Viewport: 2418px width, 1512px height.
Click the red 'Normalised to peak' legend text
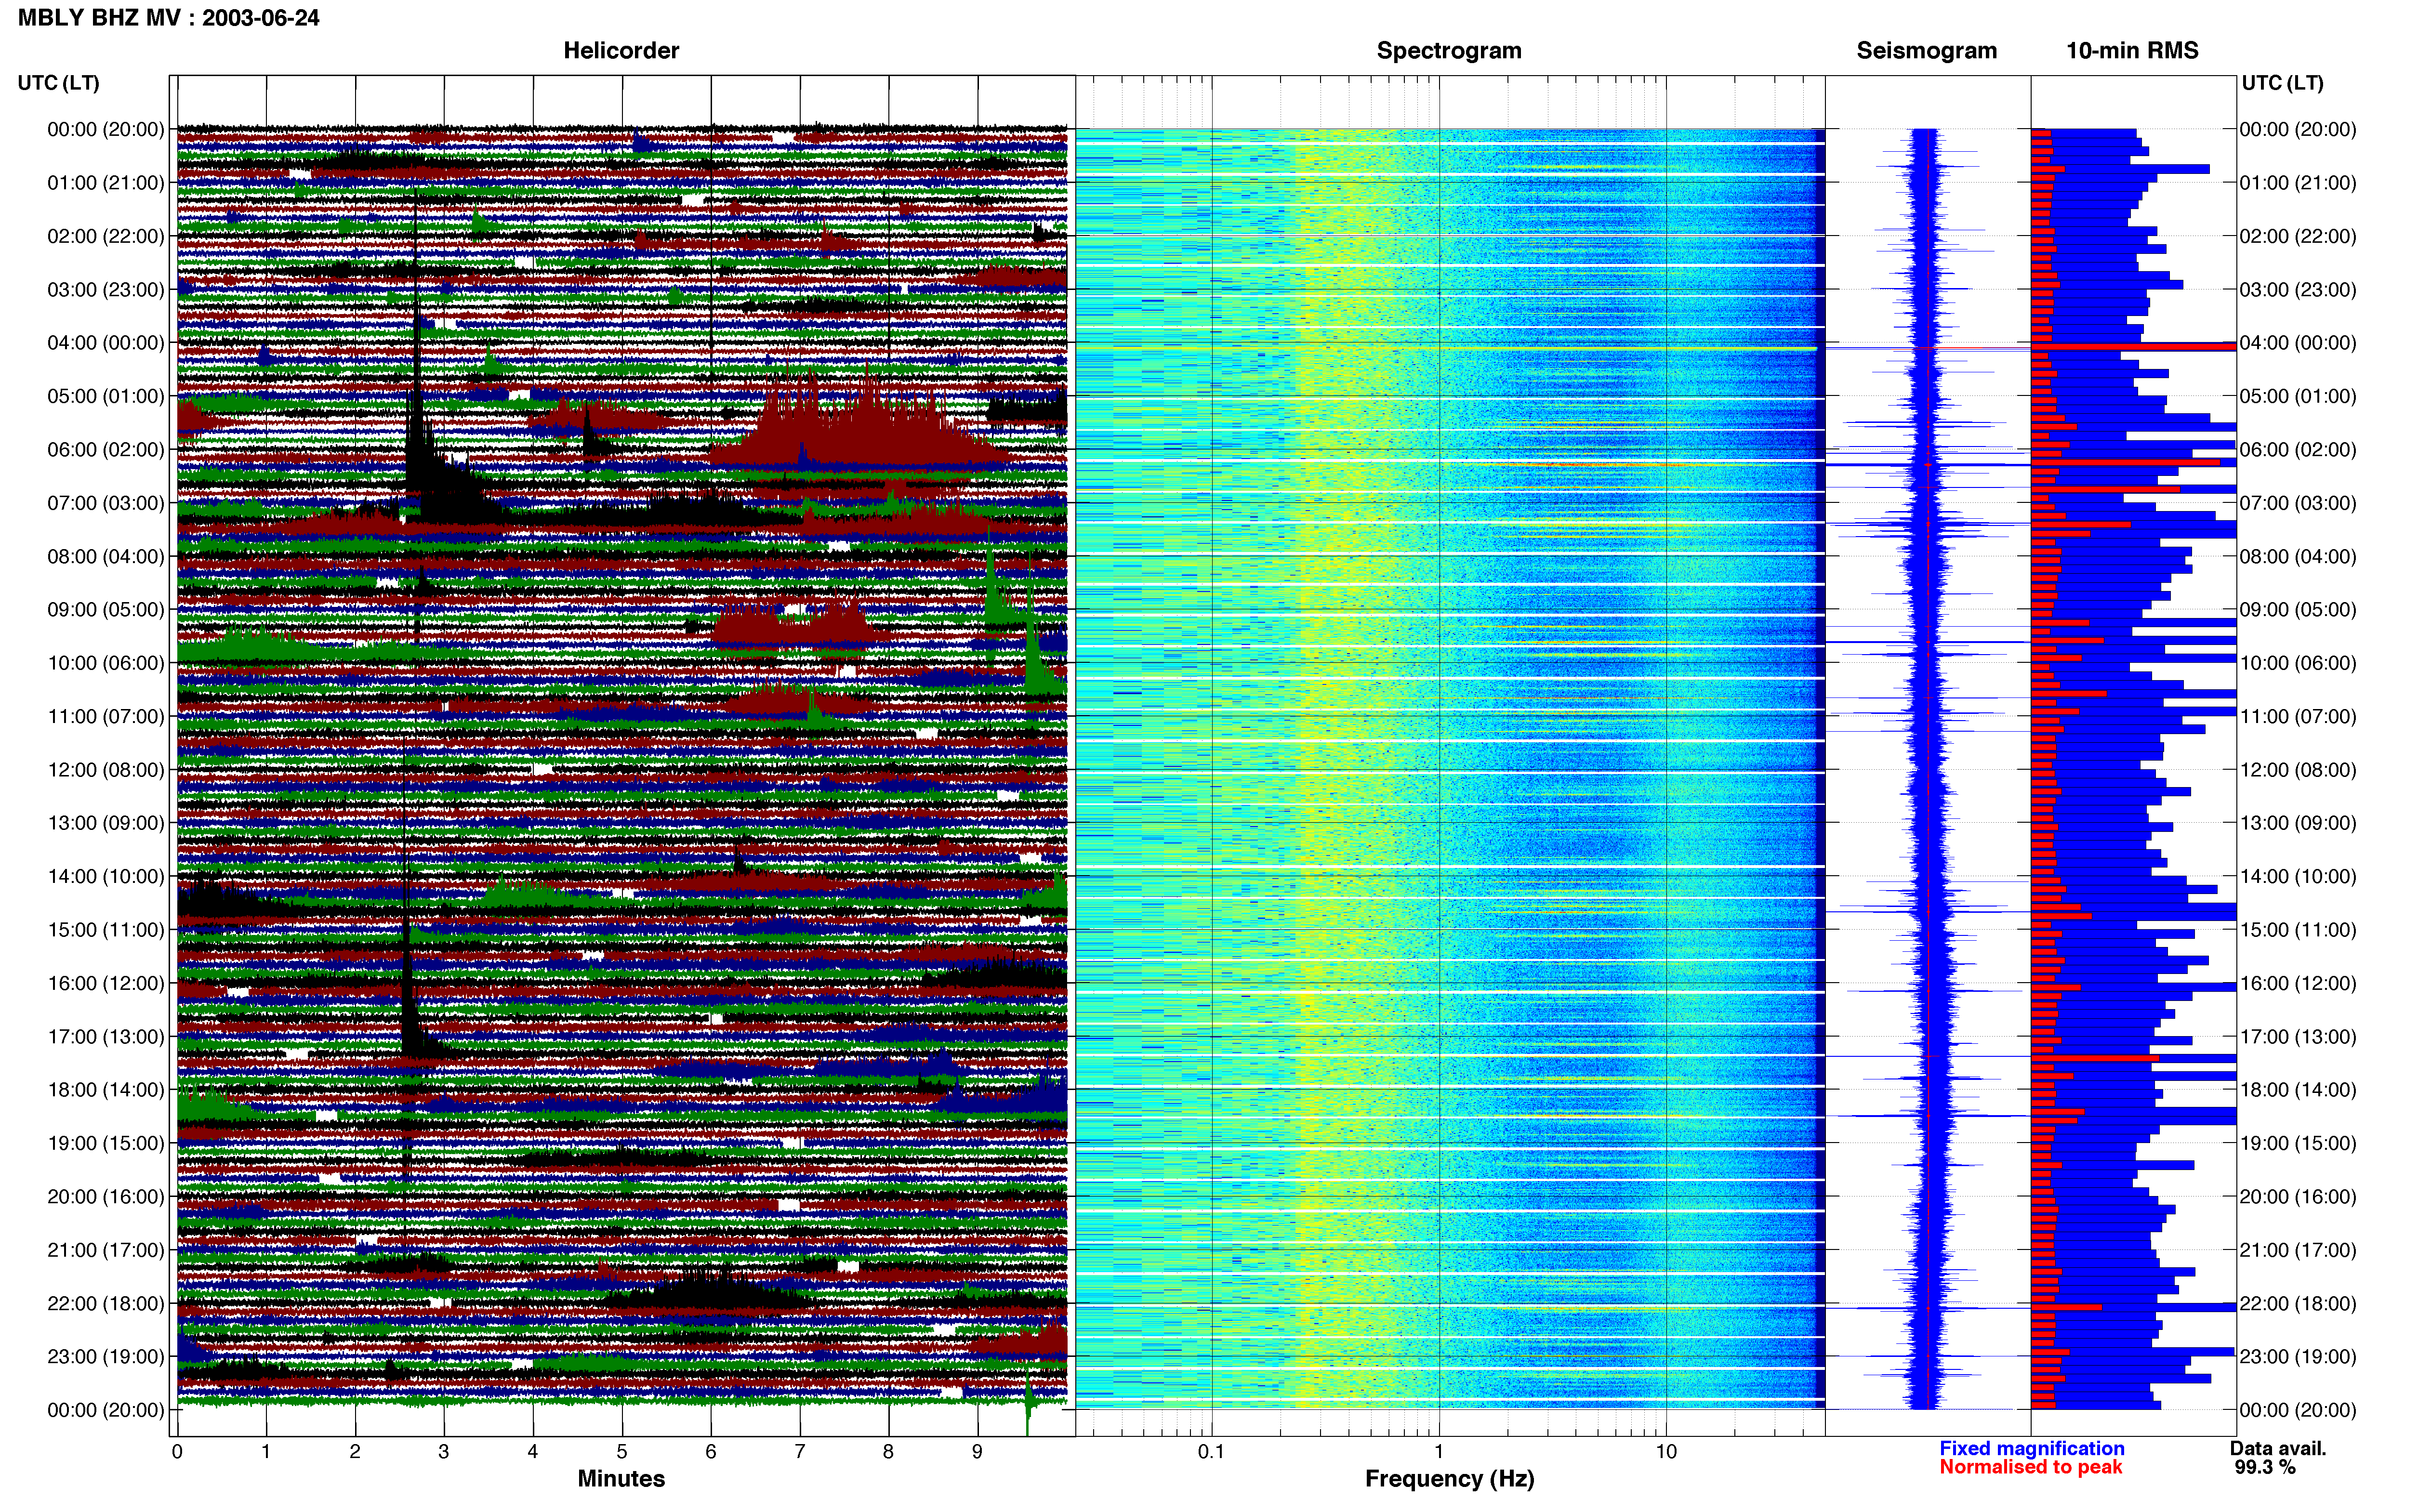pyautogui.click(x=2030, y=1467)
